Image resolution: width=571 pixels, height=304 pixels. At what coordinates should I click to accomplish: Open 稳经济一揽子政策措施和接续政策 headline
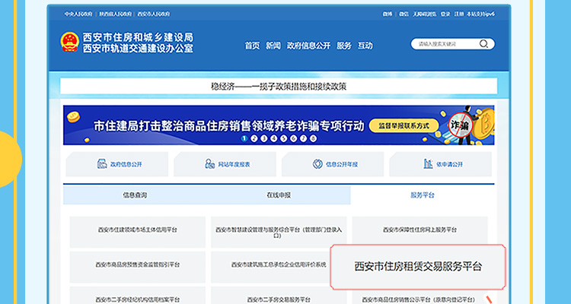(279, 87)
